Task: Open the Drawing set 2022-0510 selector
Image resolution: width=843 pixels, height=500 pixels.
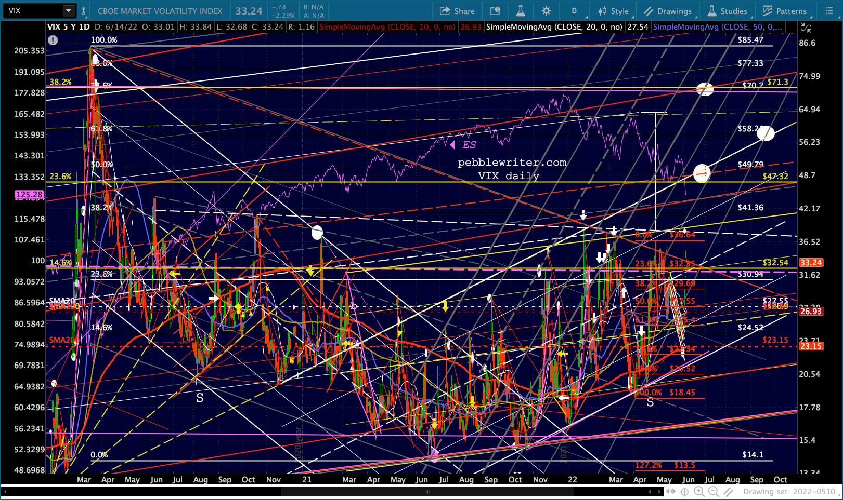Action: coord(788,492)
